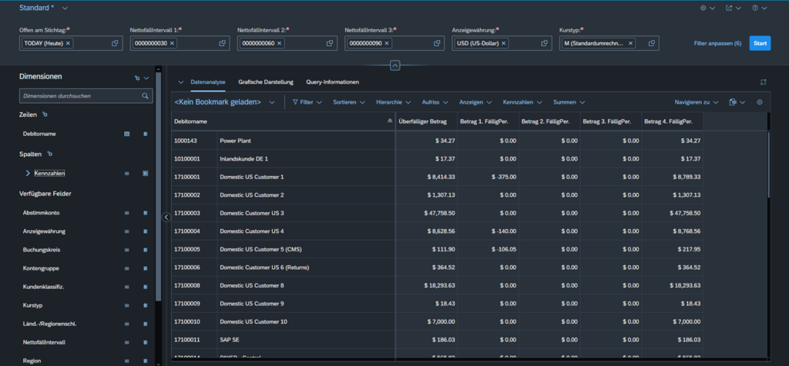This screenshot has height=366, width=789.
Task: Select the SAP SE cell
Action: [306, 340]
